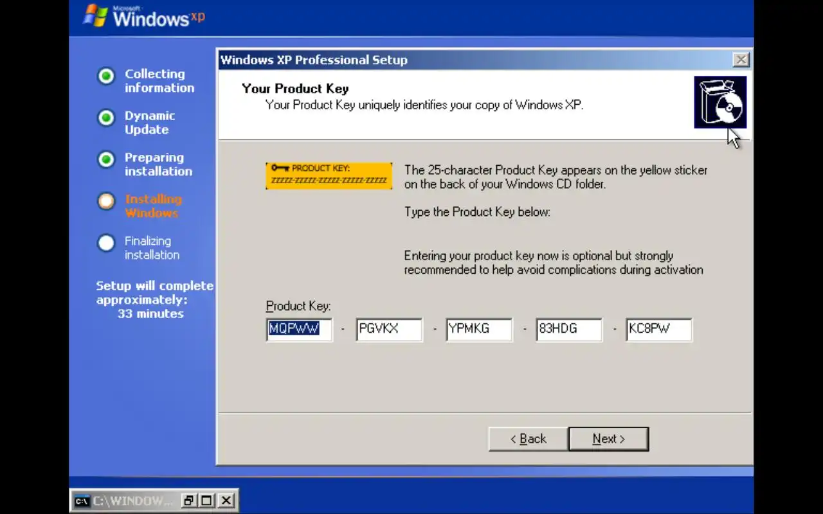The width and height of the screenshot is (823, 514).
Task: Click the 'Type the Product Key below:' text
Action: 477,211
